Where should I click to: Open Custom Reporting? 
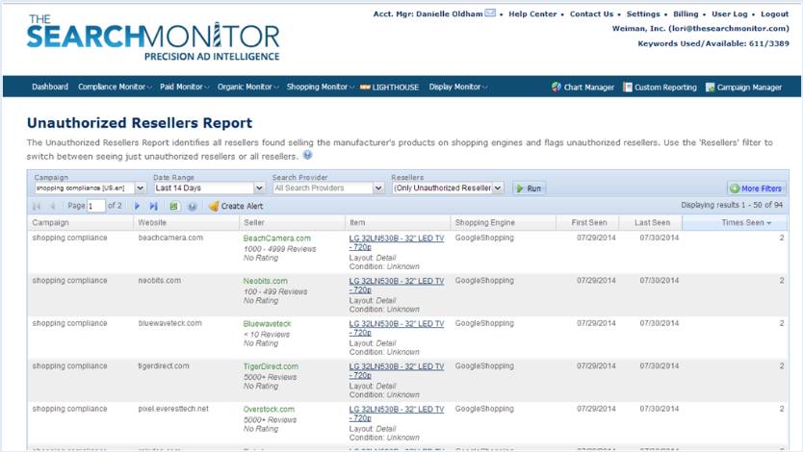(660, 88)
